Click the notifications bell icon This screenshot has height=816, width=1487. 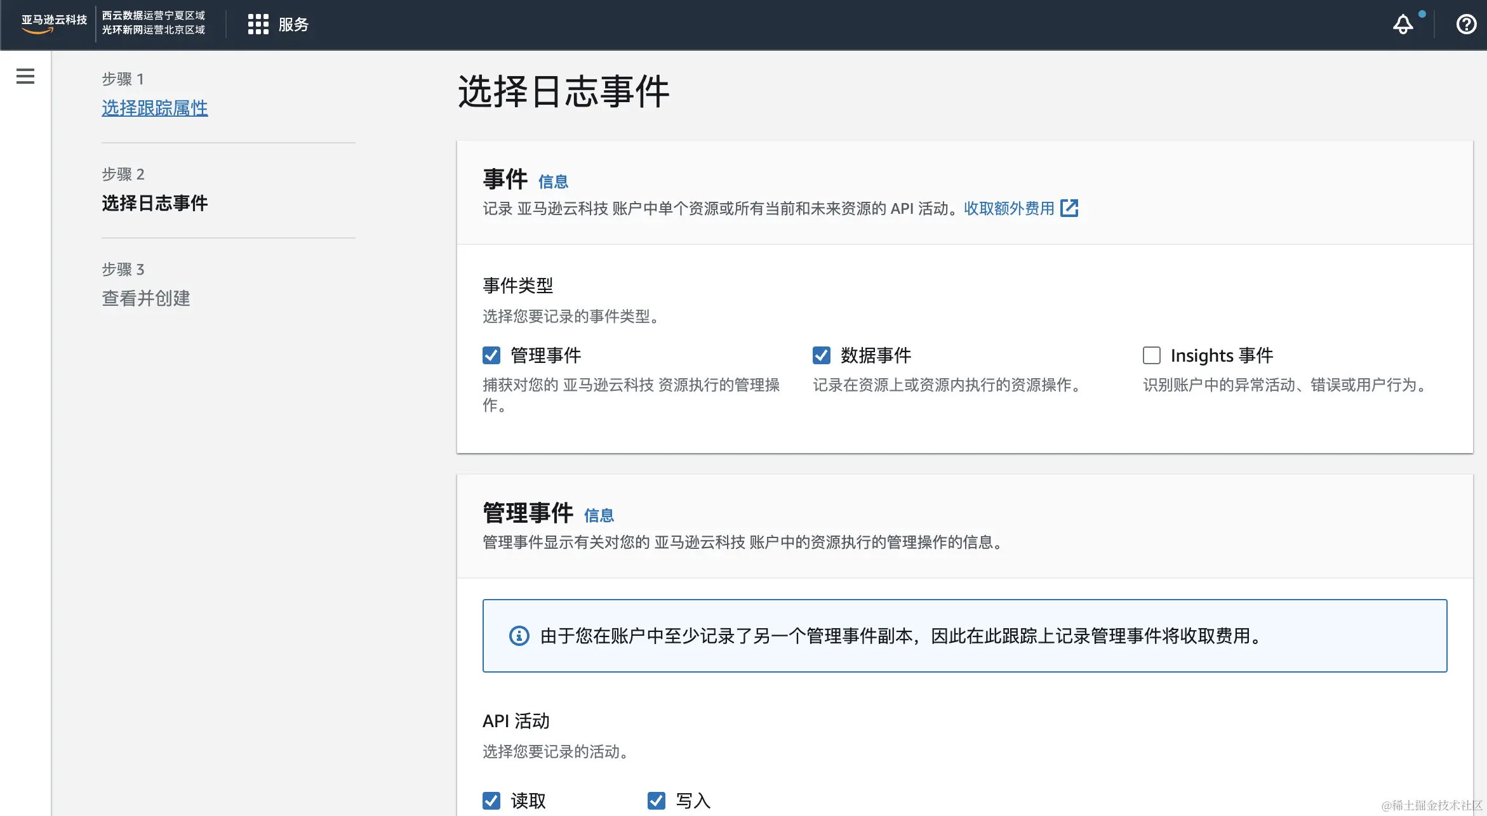pos(1403,25)
